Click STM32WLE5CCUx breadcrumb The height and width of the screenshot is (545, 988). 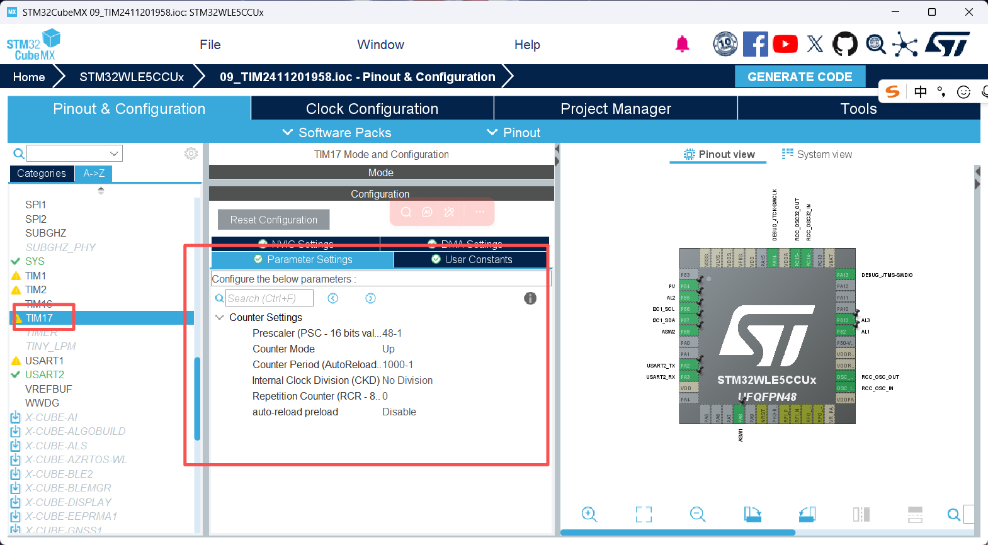pyautogui.click(x=132, y=77)
